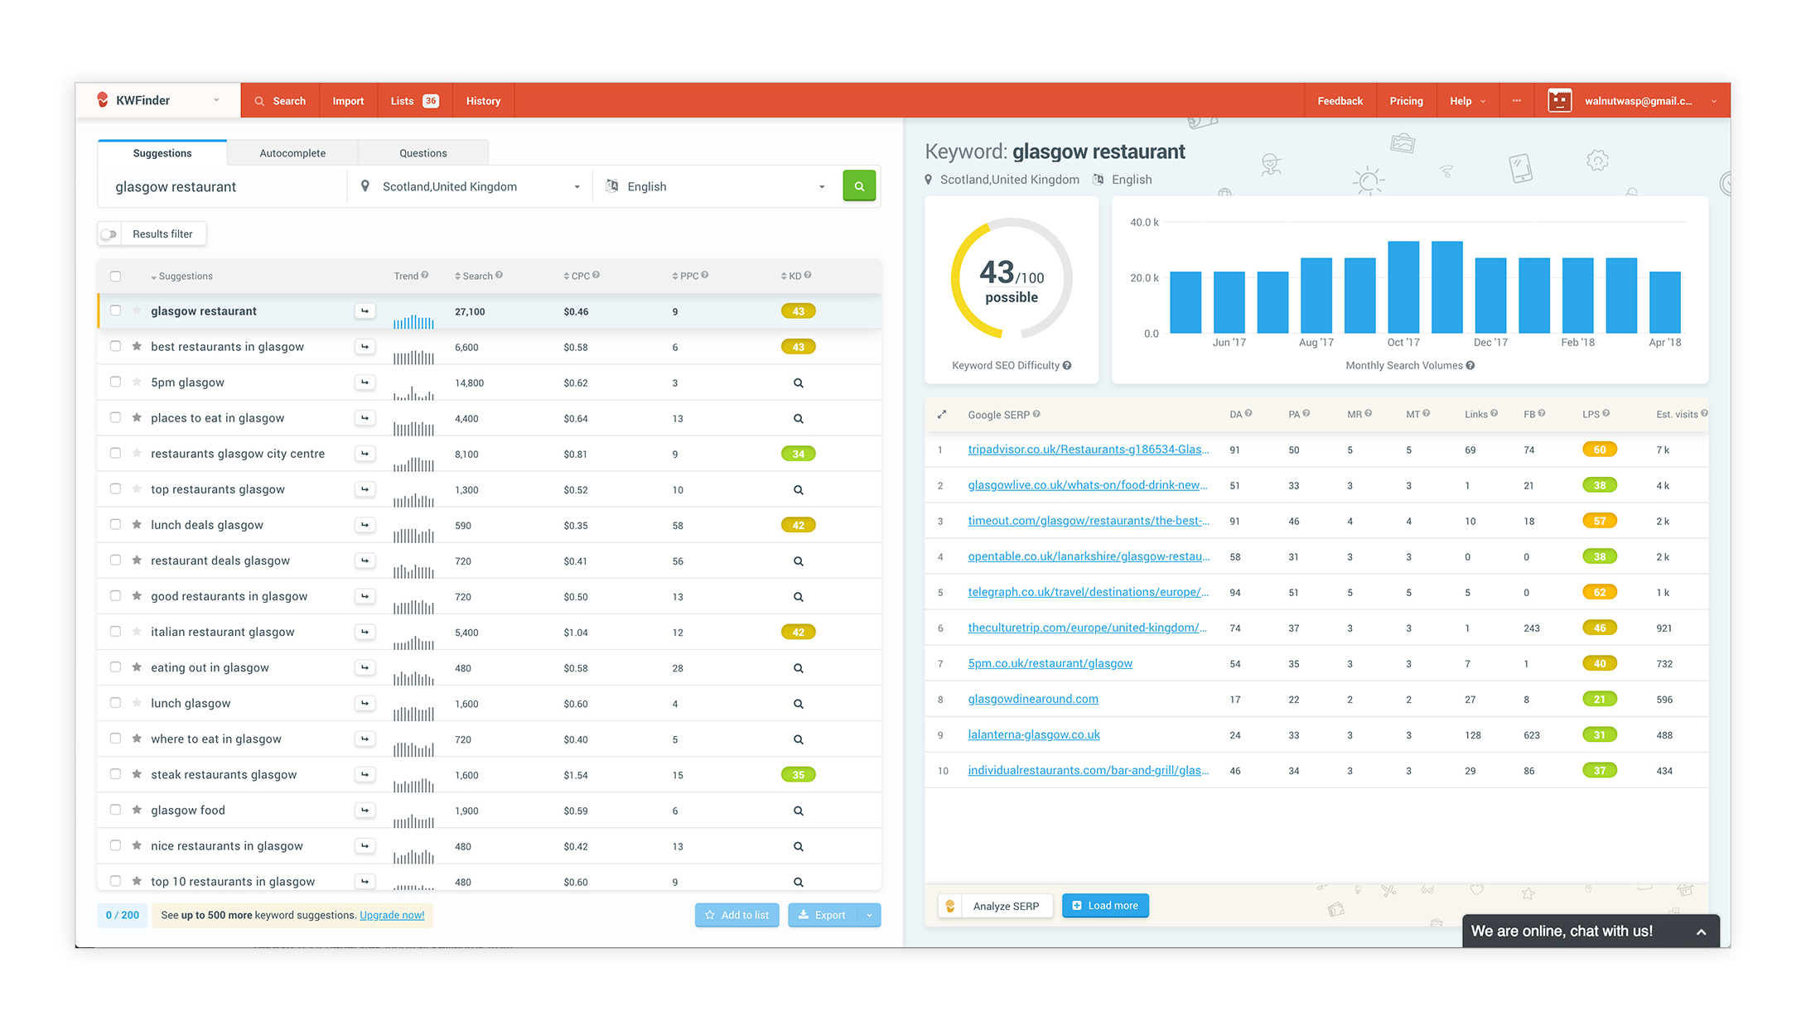Check KD for '5pm glasgow' magnifier
This screenshot has height=1030, width=1806.
799,383
